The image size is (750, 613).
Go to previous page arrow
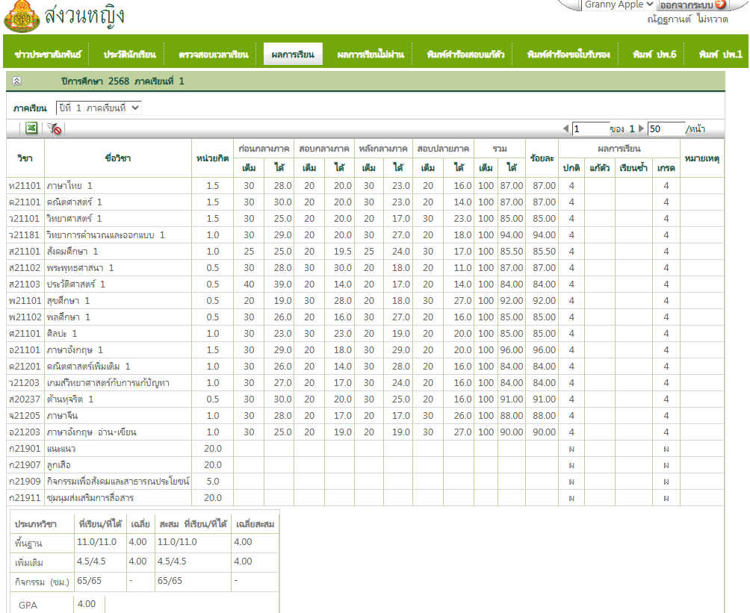[x=565, y=129]
